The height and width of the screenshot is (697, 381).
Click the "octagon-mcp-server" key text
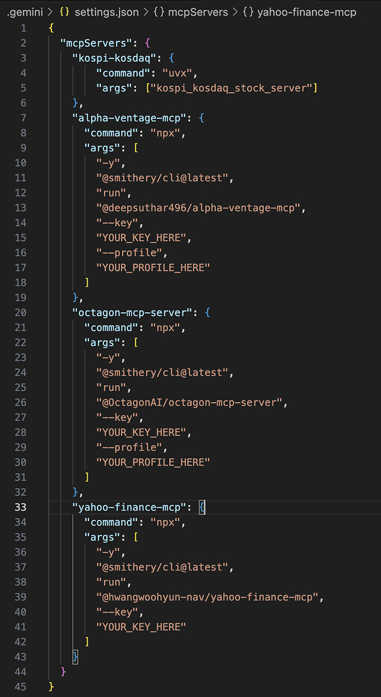coord(133,313)
